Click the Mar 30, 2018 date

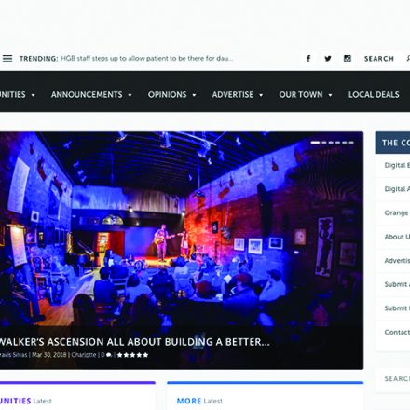pyautogui.click(x=49, y=355)
